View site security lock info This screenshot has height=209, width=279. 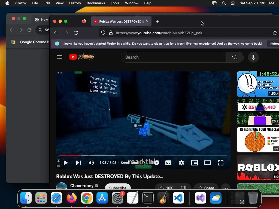click(111, 33)
